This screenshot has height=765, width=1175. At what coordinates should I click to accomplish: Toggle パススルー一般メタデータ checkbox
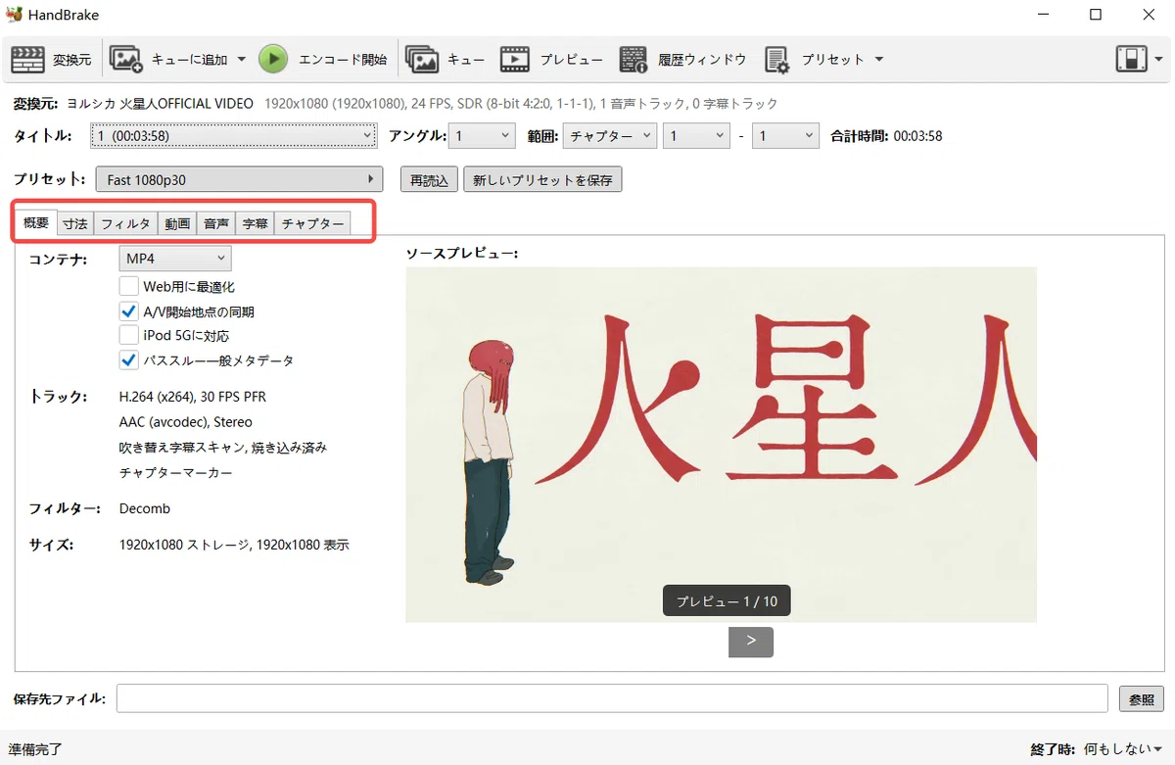coord(128,359)
